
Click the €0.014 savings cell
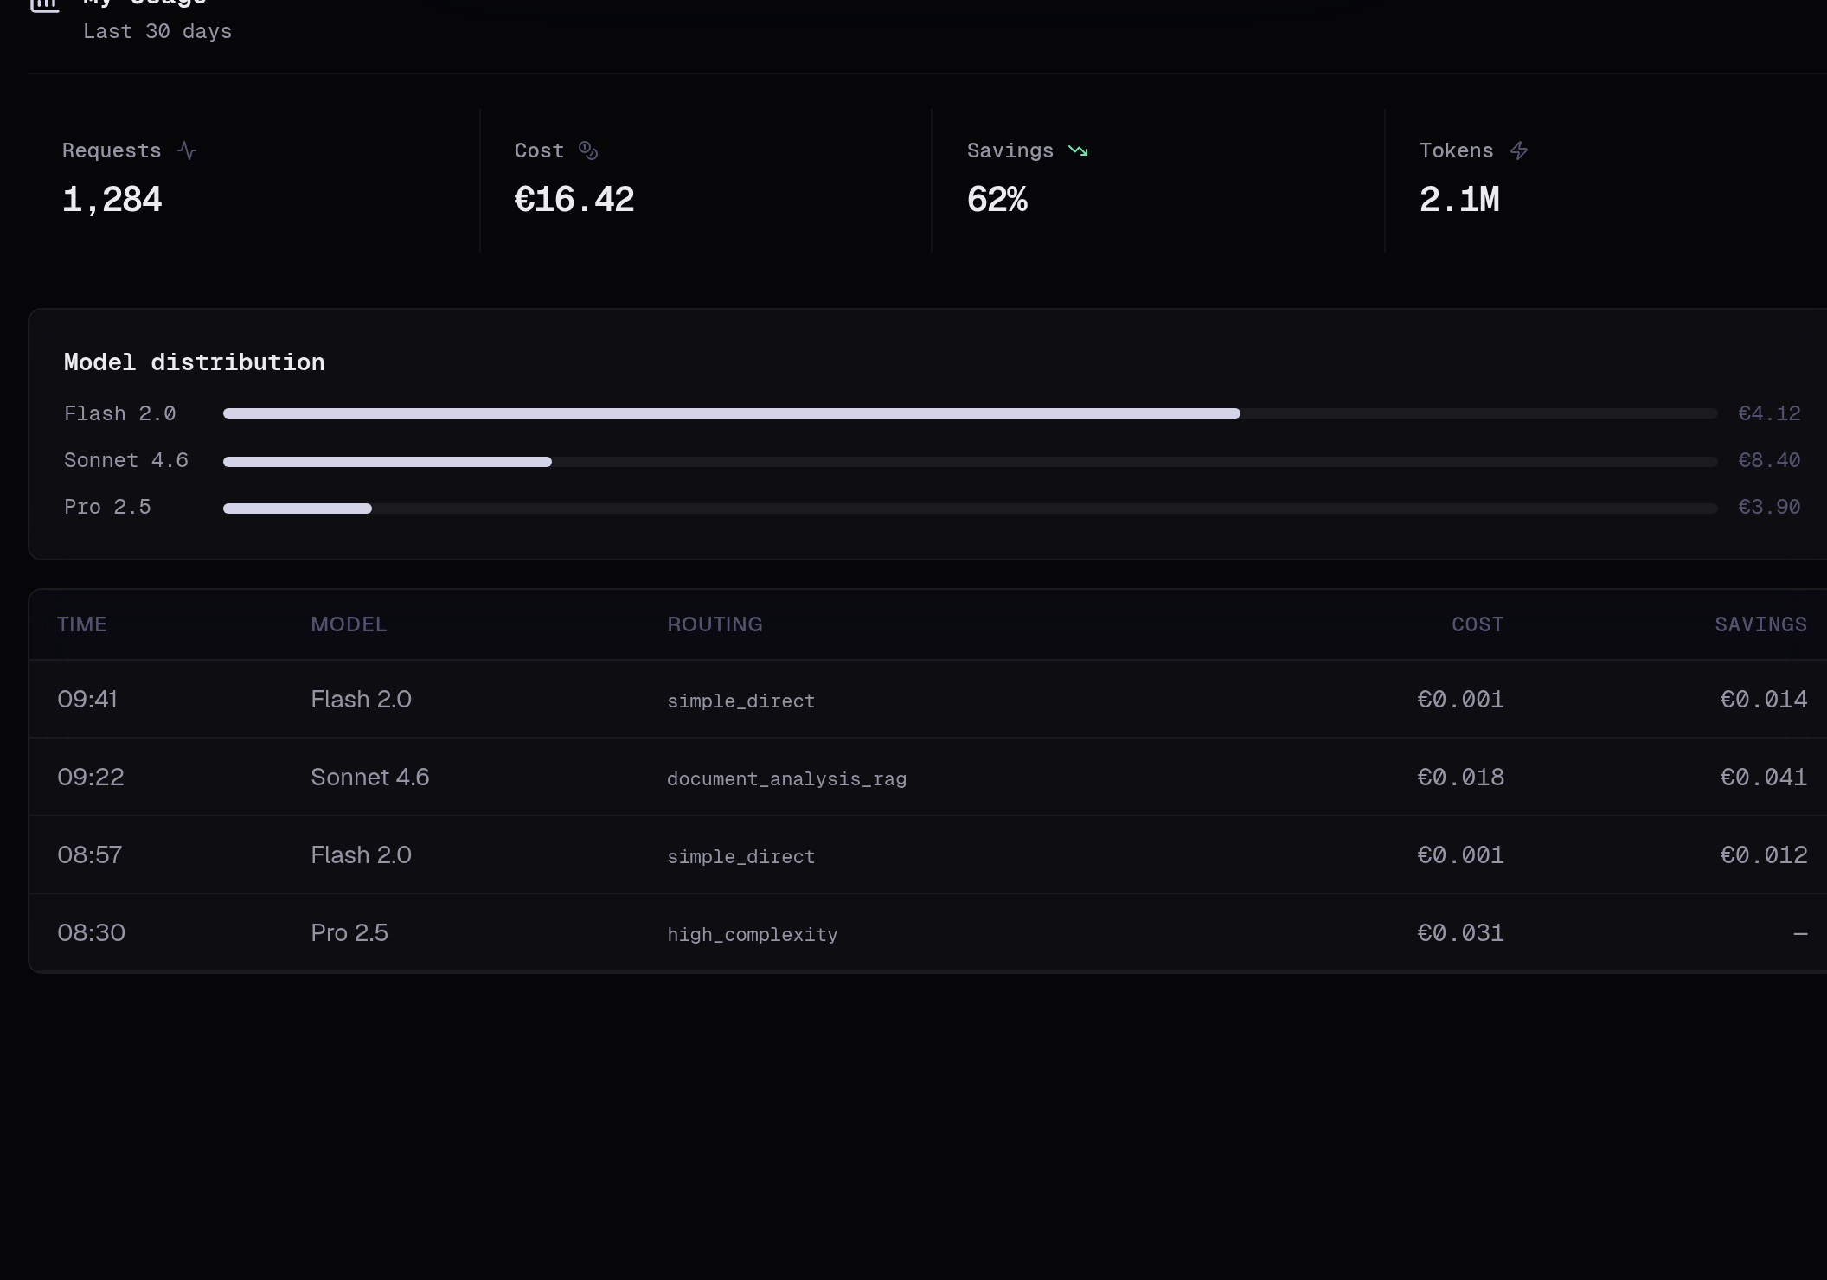click(x=1764, y=699)
